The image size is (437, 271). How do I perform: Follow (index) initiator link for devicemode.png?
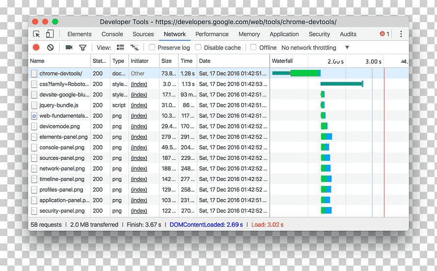(x=139, y=126)
